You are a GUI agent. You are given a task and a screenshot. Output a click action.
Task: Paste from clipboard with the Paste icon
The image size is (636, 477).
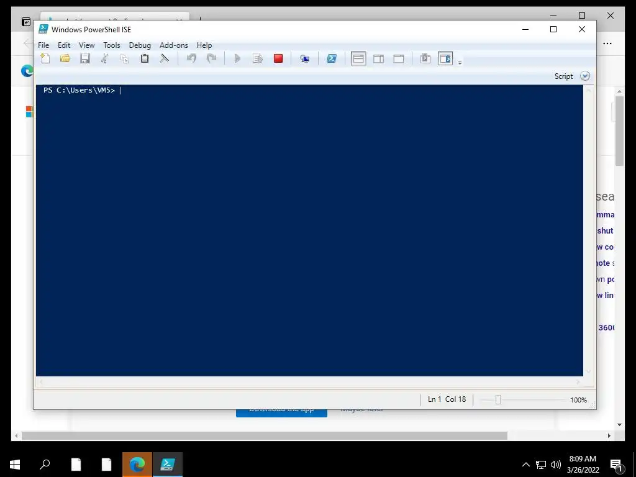click(x=144, y=58)
